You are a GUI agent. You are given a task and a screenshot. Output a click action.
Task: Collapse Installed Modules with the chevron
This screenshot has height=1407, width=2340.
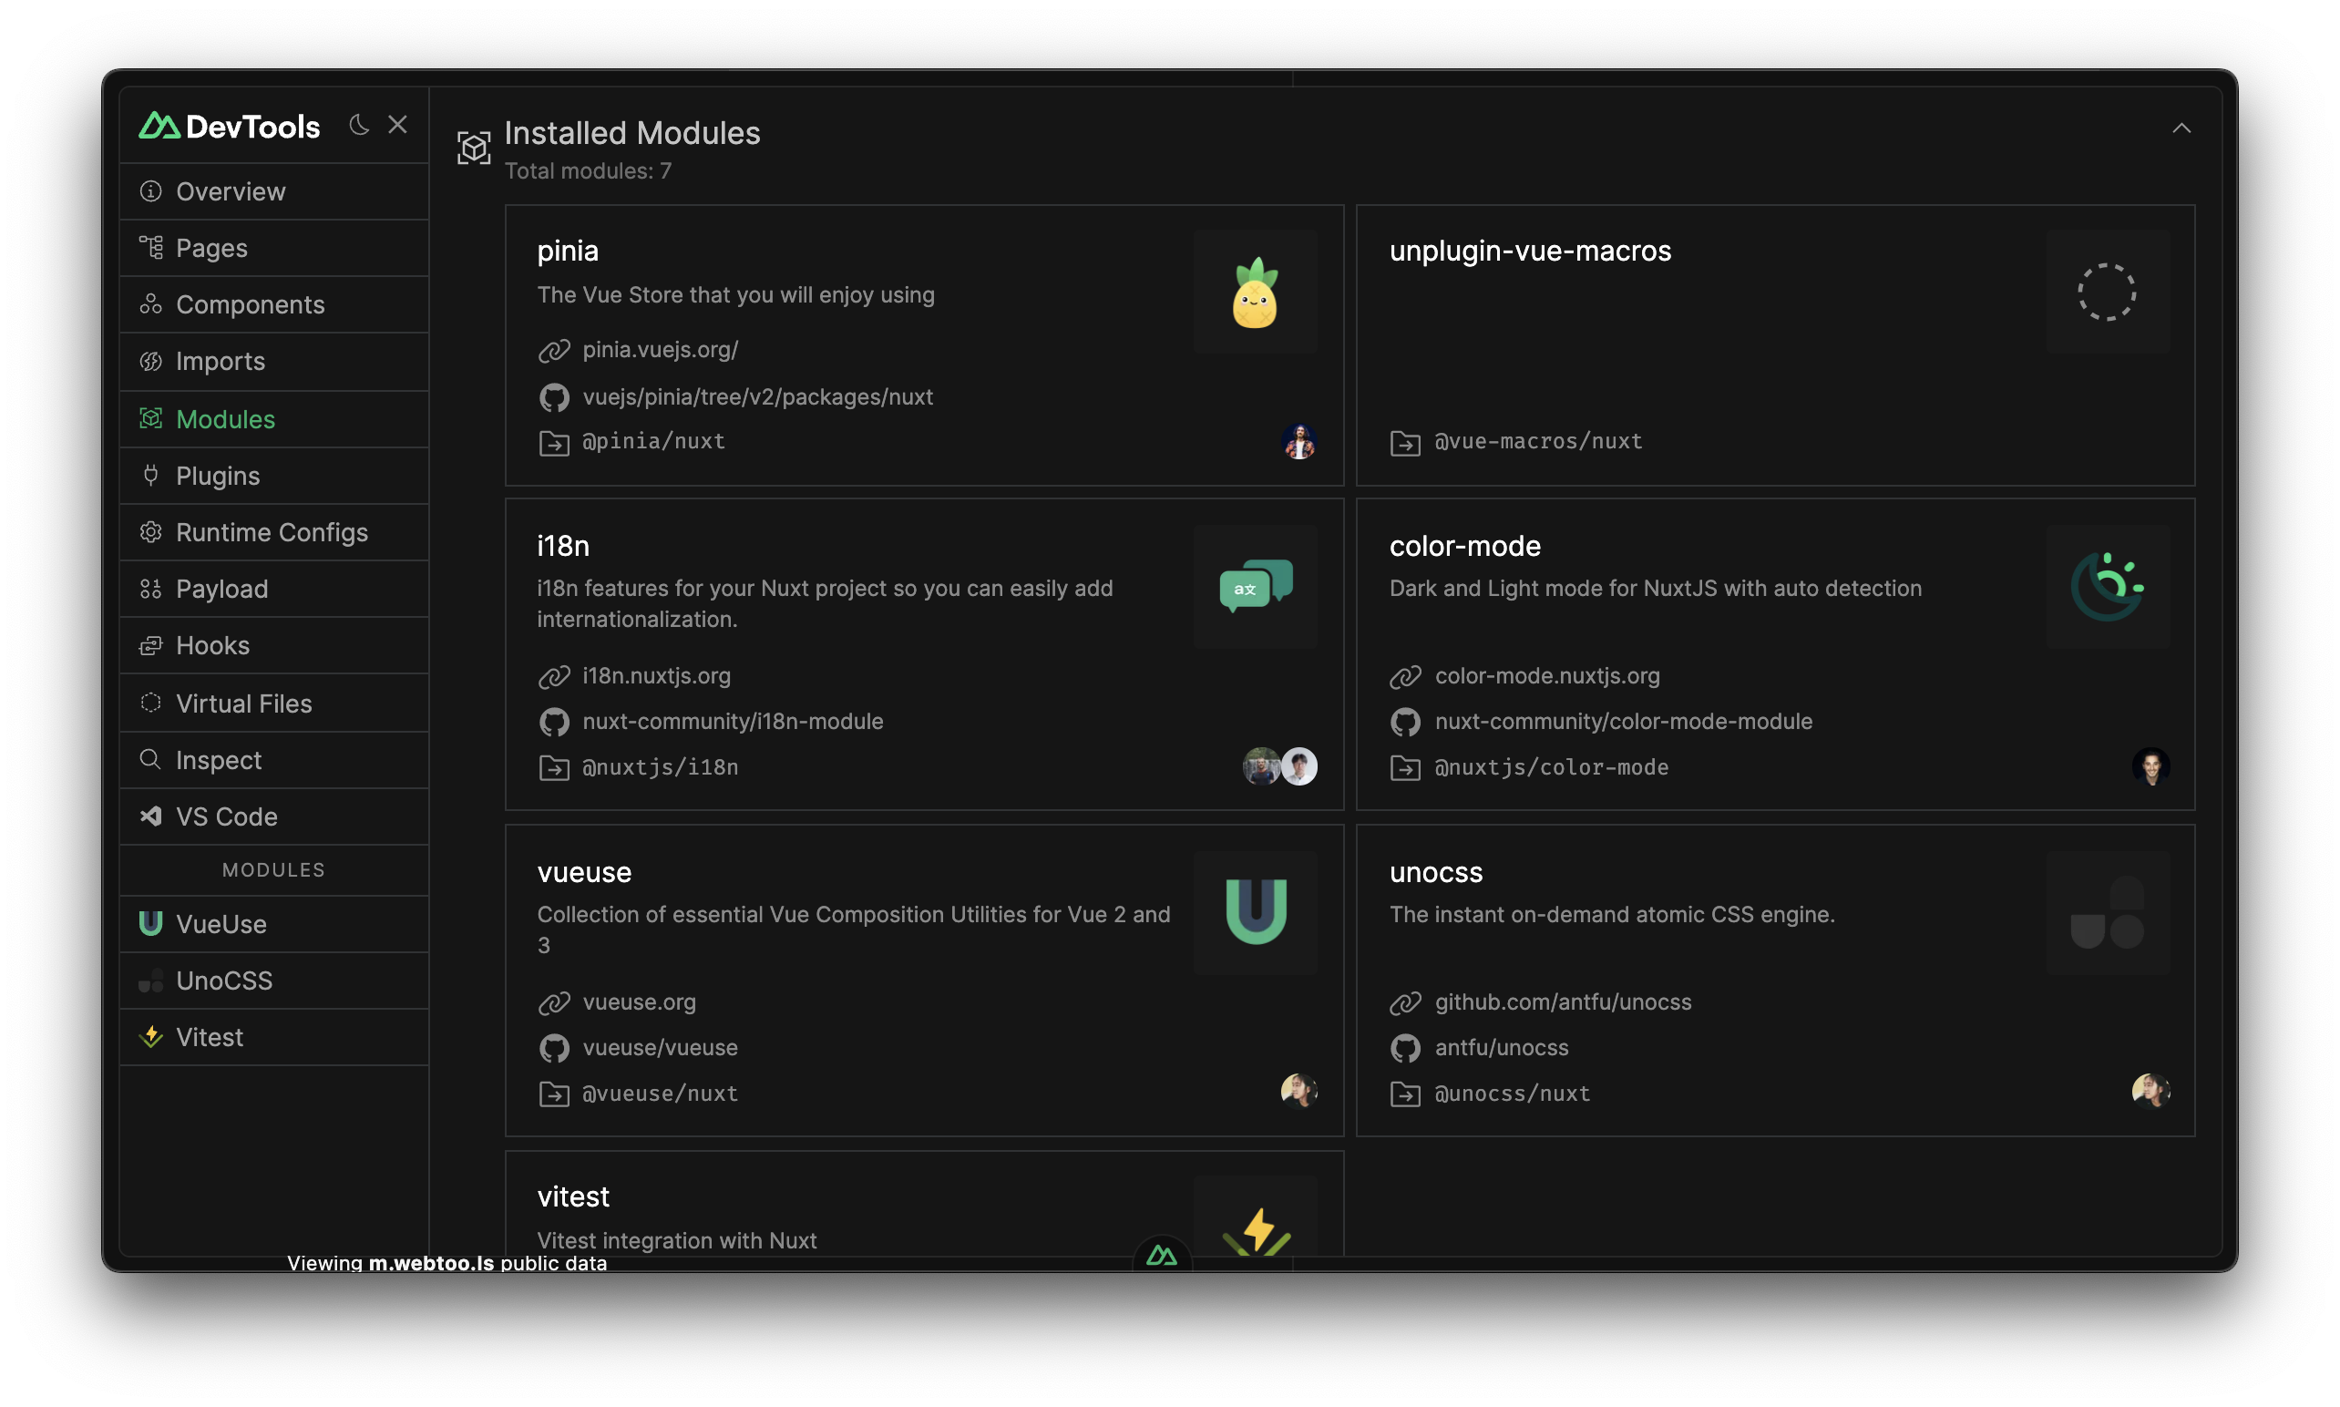pos(2182,128)
